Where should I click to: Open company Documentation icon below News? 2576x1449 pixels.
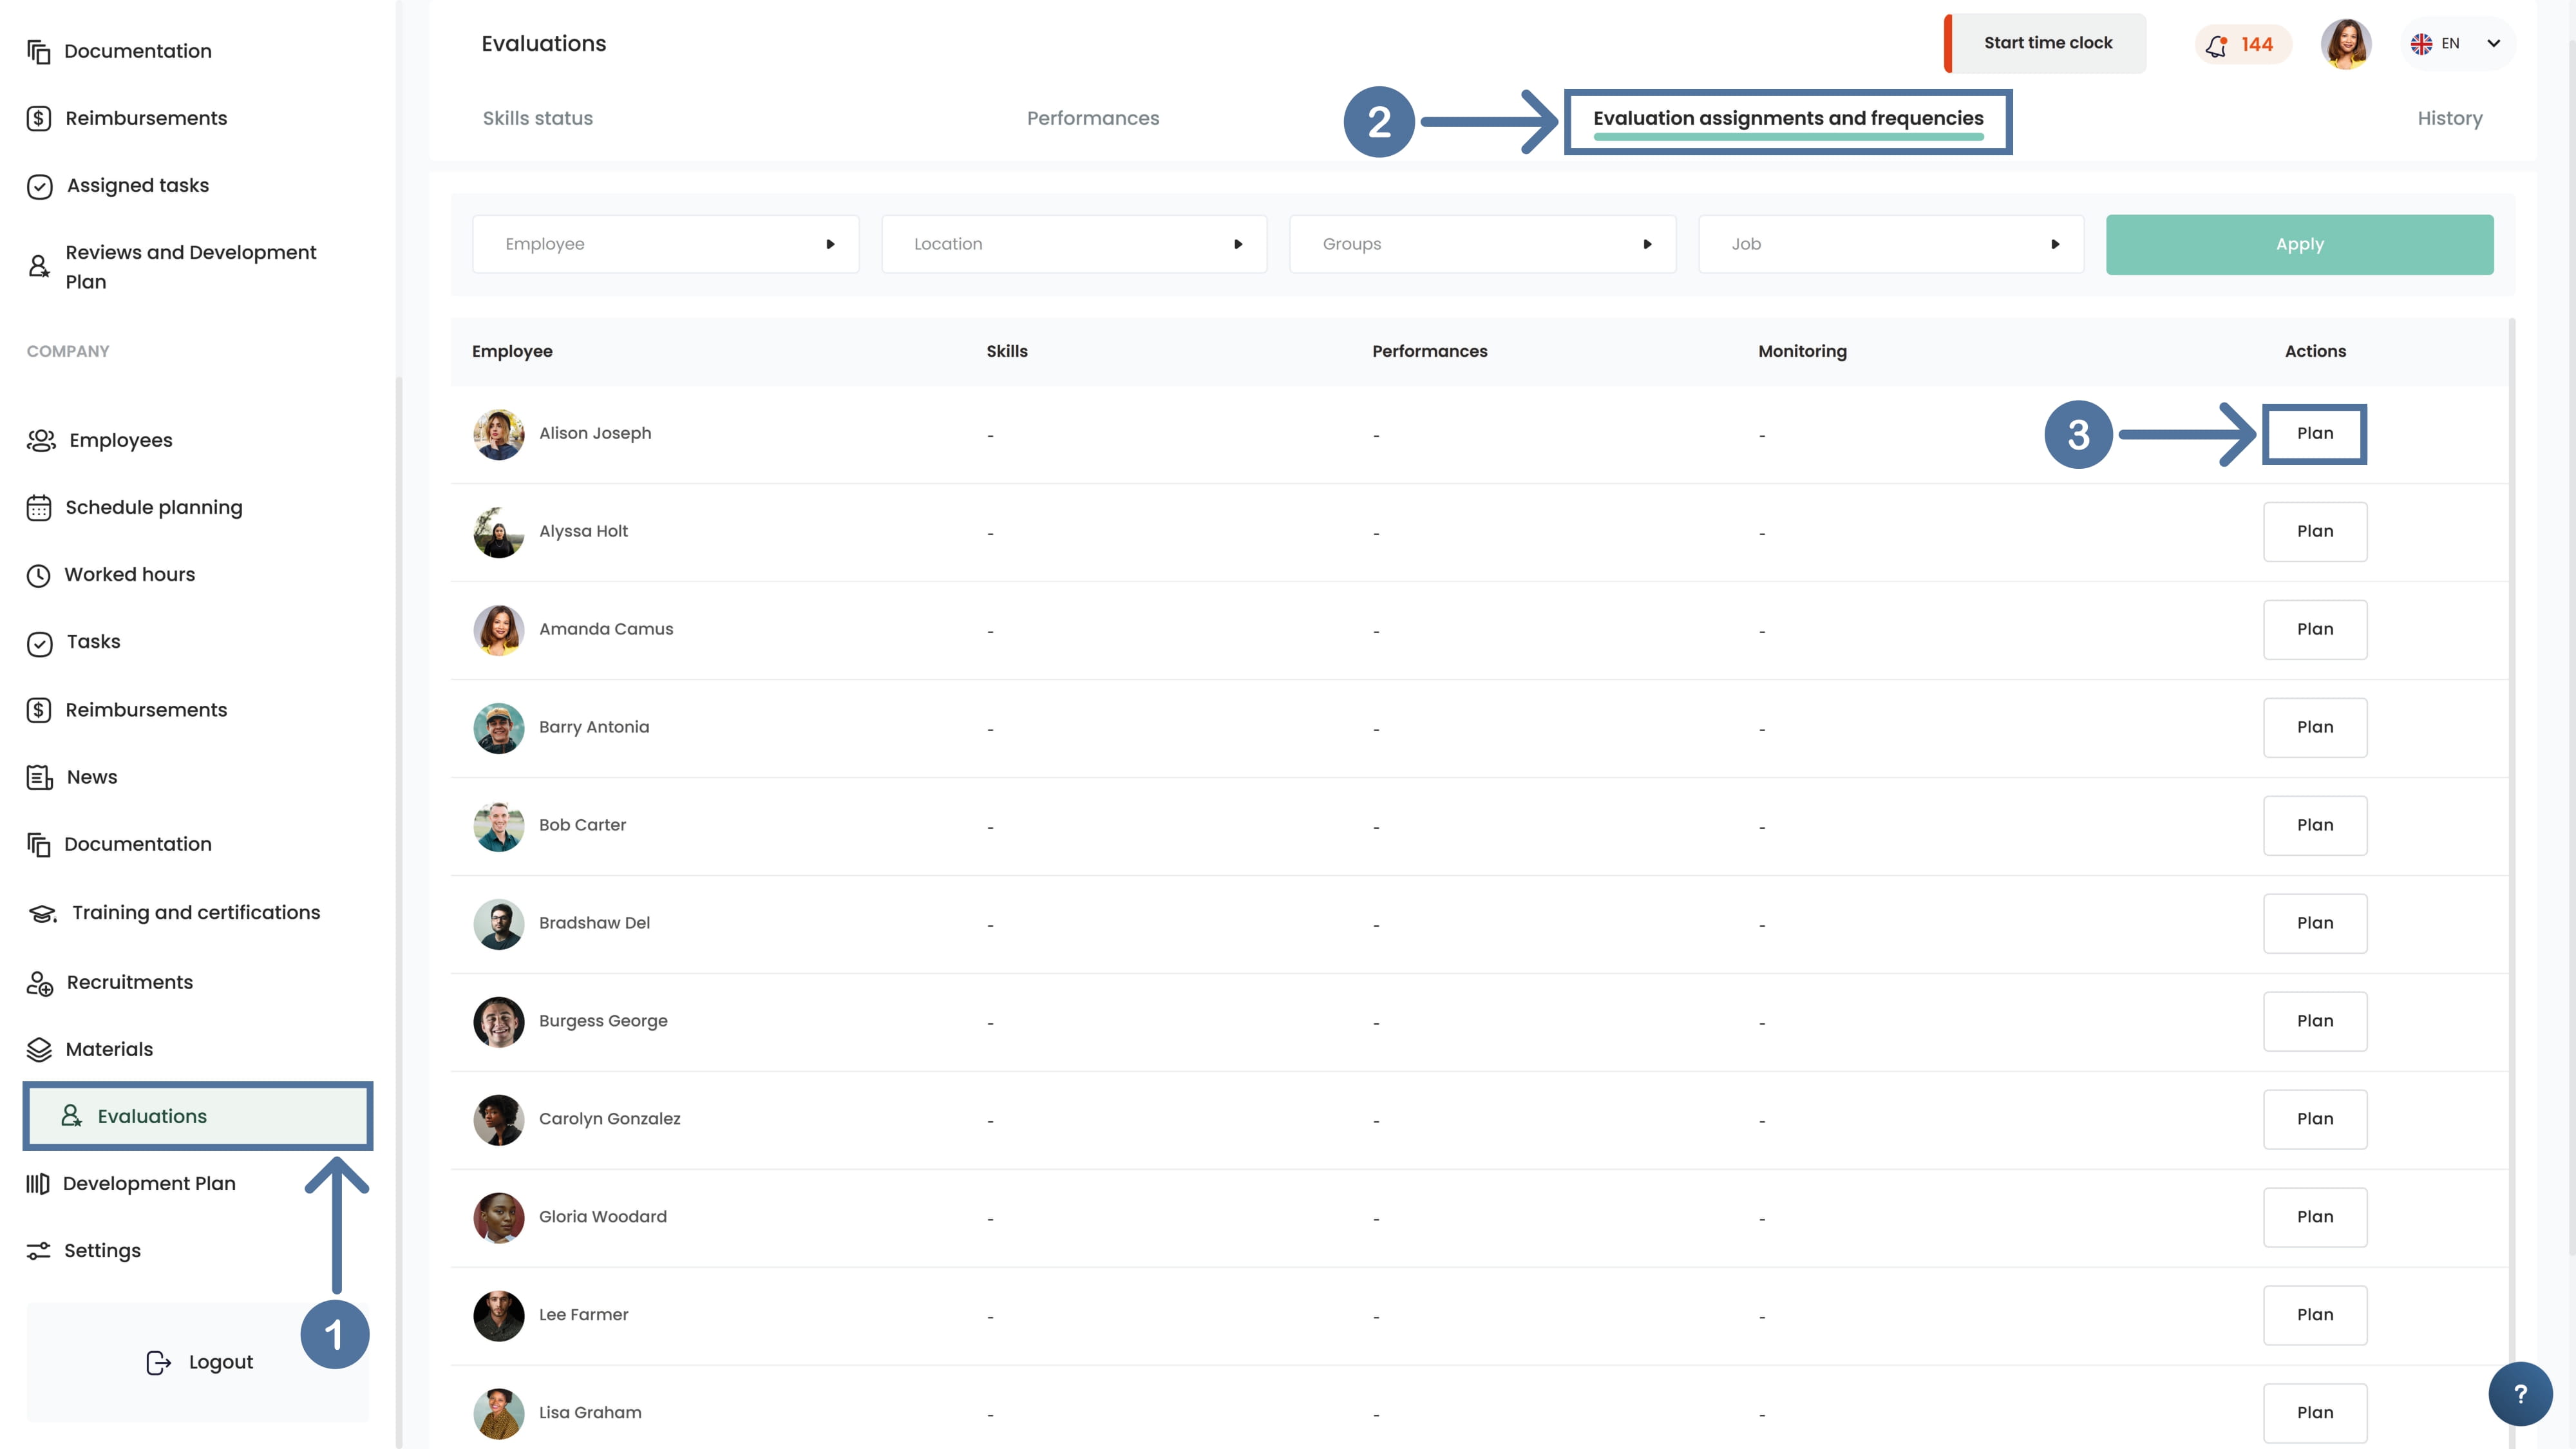click(39, 845)
